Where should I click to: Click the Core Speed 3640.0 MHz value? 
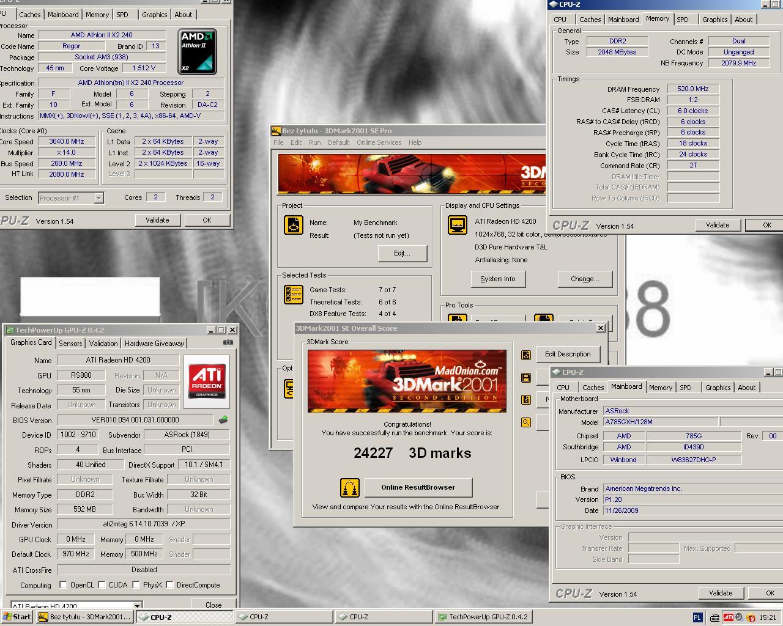click(67, 141)
